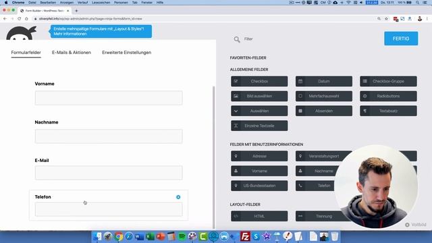The height and width of the screenshot is (243, 432).
Task: Open Spotlight search in the menu bar
Action: coord(417,3)
